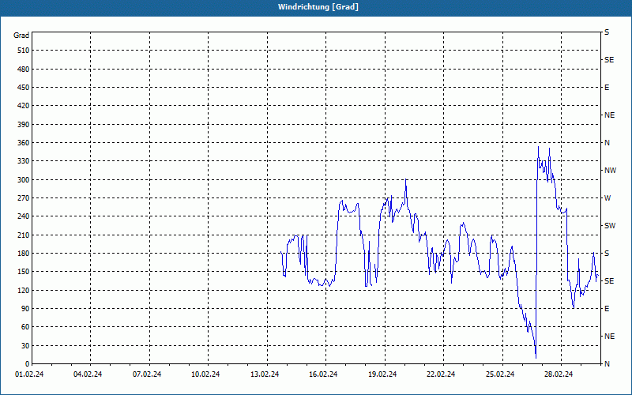Select the 390 tick label

(x=24, y=125)
